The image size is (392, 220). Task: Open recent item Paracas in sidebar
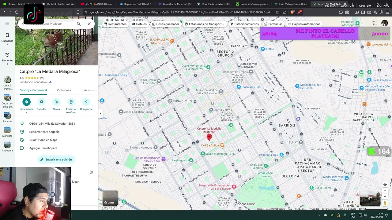click(x=7, y=117)
